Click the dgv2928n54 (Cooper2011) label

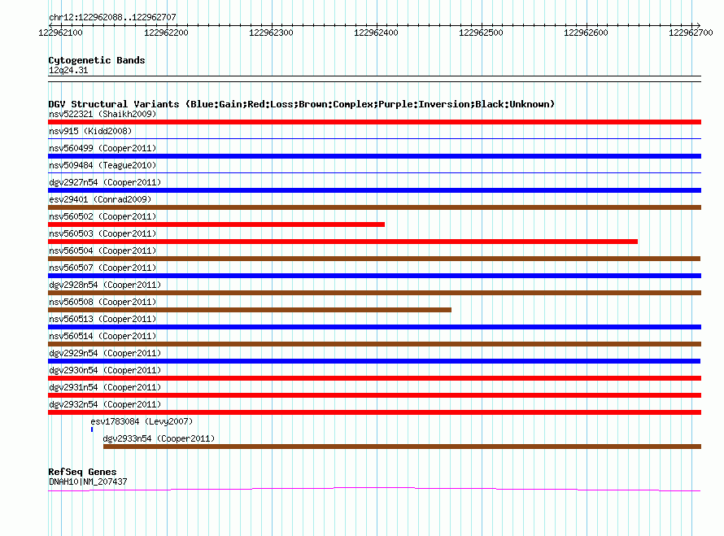(105, 285)
